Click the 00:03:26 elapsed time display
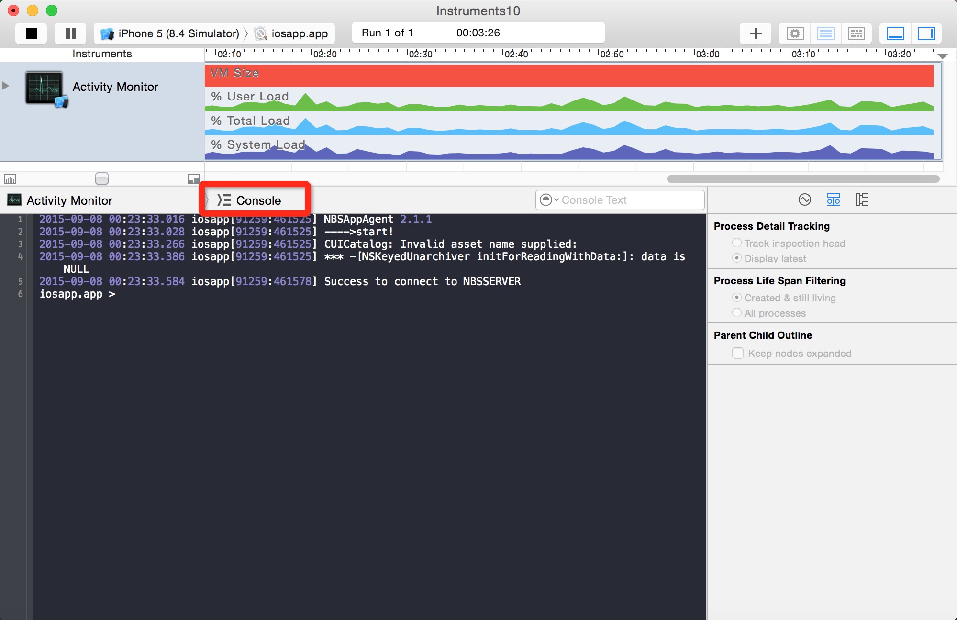Viewport: 957px width, 620px height. tap(478, 33)
